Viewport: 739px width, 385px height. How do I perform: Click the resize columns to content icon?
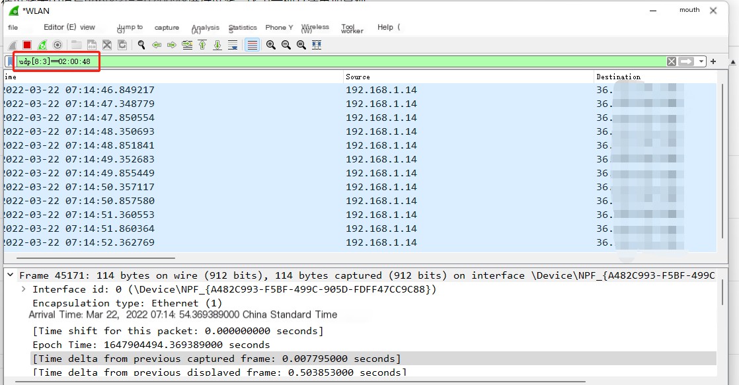click(317, 45)
